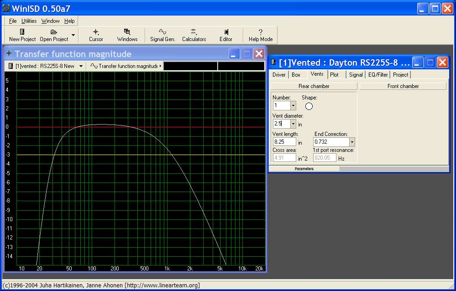Maximize the WinISD main window
The height and width of the screenshot is (291, 456).
(x=435, y=8)
